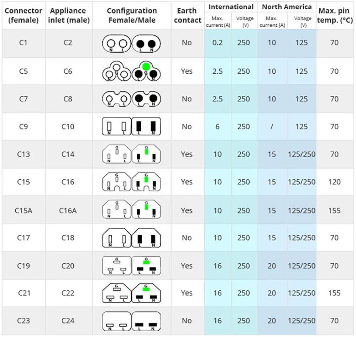Click the "Max. pin temp. (°C)" header
The image size is (356, 337).
pyautogui.click(x=335, y=16)
